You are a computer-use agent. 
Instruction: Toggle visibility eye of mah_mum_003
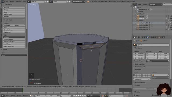click(x=167, y=27)
